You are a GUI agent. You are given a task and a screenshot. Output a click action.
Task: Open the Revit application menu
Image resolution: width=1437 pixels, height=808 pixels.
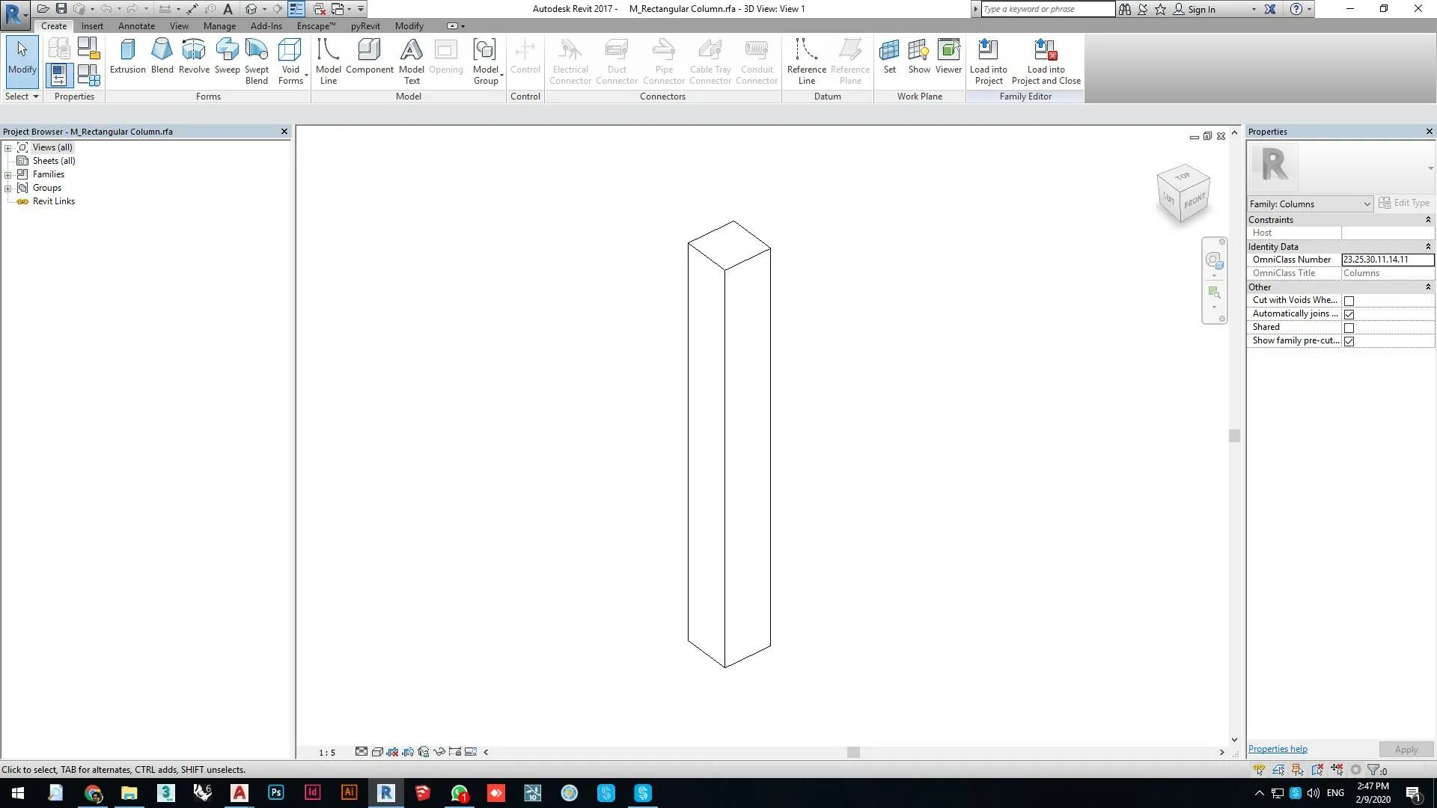coord(15,14)
